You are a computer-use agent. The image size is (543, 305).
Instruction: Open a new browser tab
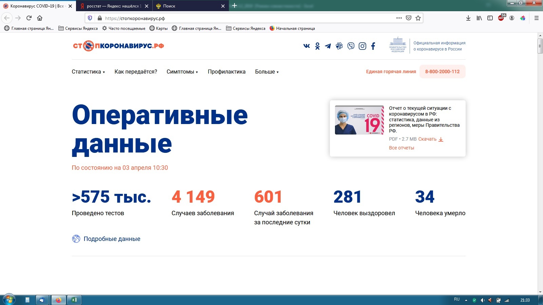234,5
